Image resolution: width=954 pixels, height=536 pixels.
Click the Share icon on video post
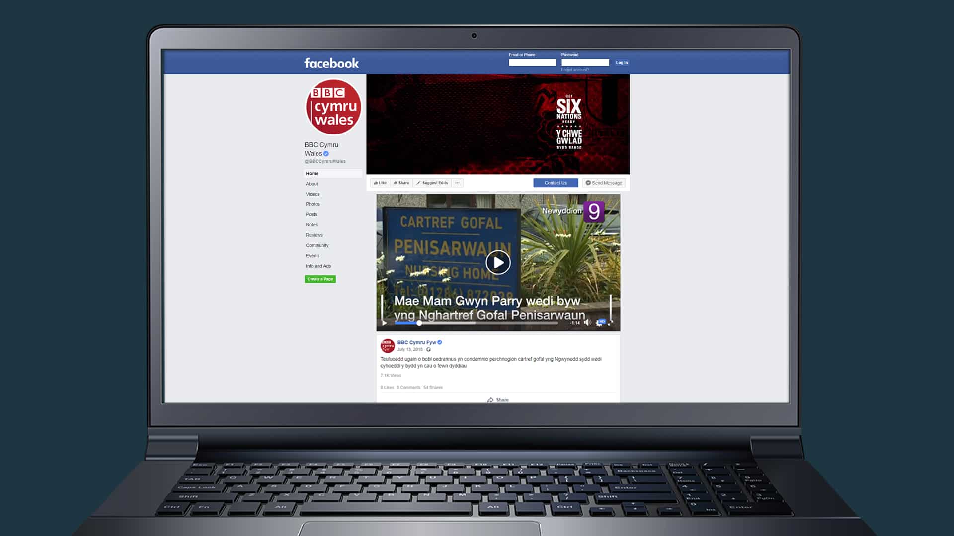point(497,399)
